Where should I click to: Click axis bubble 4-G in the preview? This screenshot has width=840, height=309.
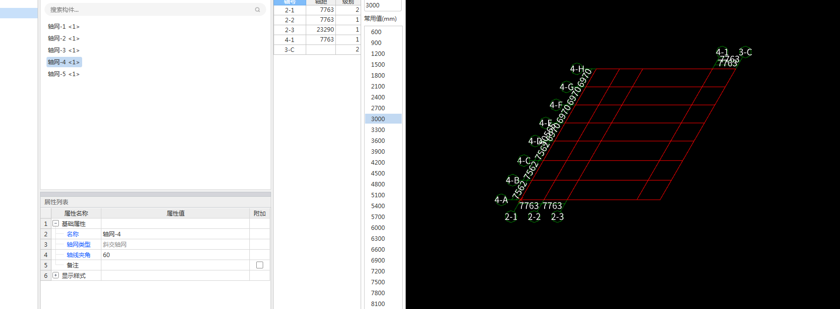(x=566, y=87)
